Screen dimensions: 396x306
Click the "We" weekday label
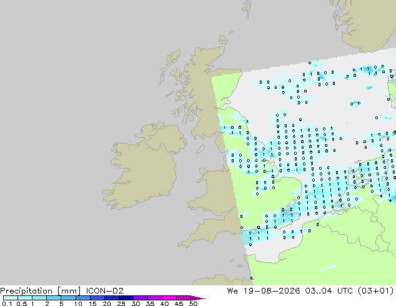pos(232,291)
